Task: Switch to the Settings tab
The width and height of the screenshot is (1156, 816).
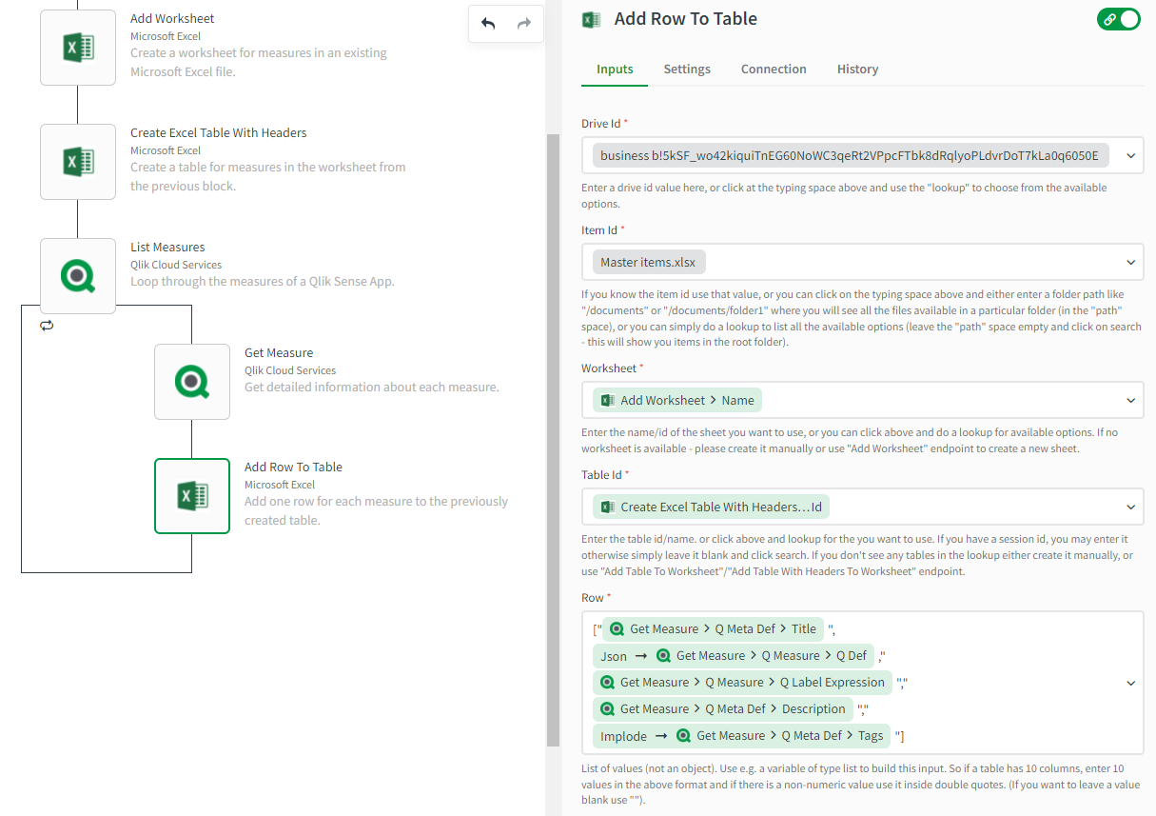Action: coord(687,69)
